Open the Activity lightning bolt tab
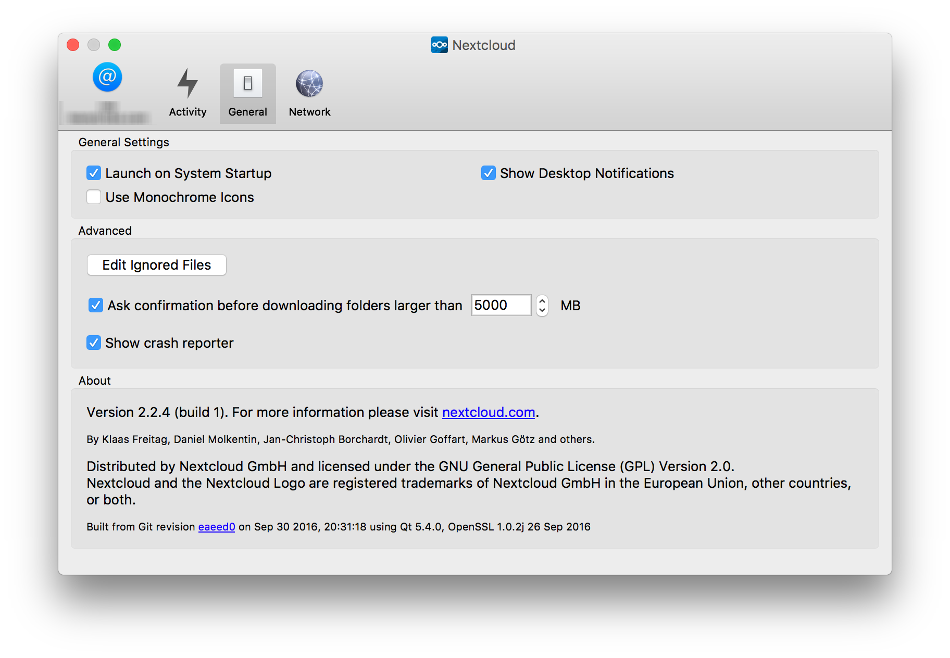 point(187,83)
